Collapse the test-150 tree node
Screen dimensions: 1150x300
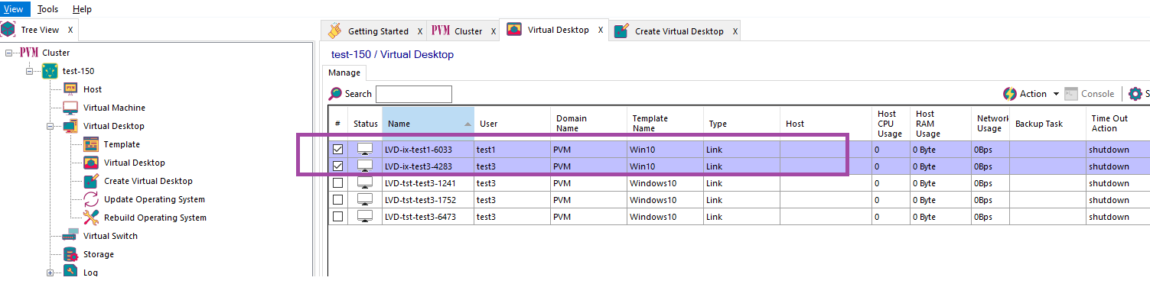[30, 71]
